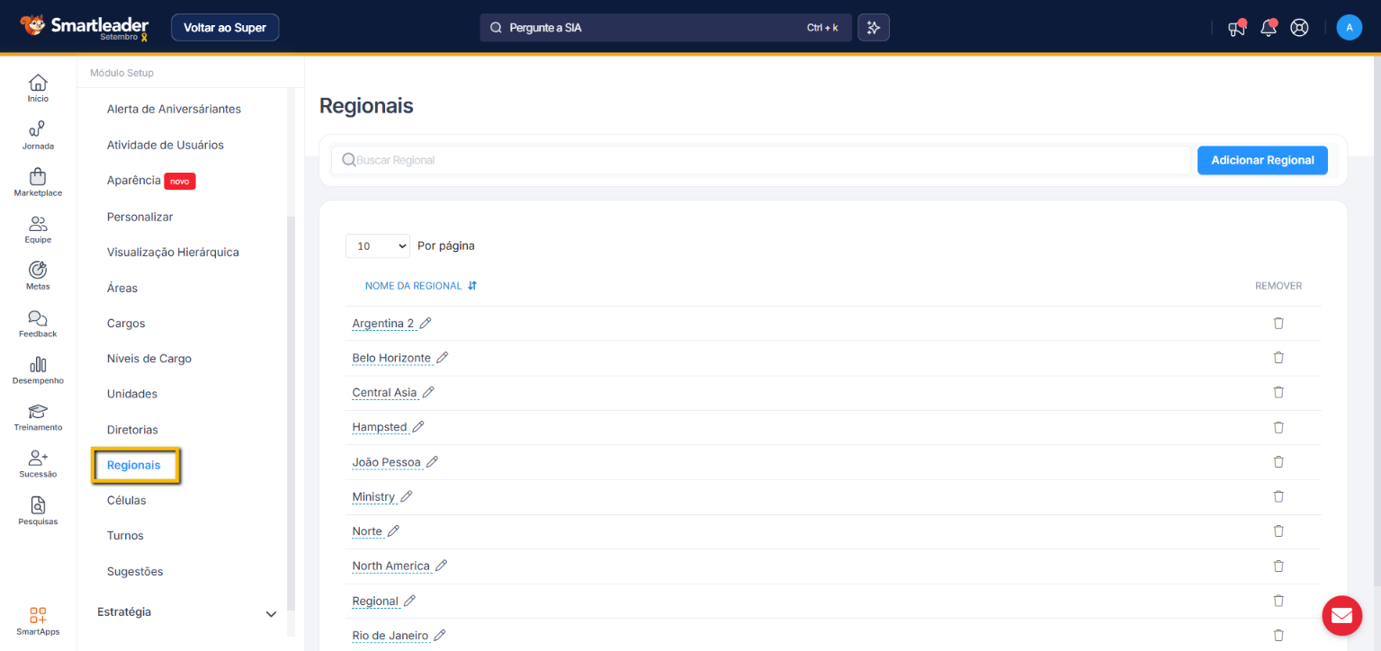Click Voltar ao Super button
This screenshot has width=1381, height=651.
[x=225, y=28]
